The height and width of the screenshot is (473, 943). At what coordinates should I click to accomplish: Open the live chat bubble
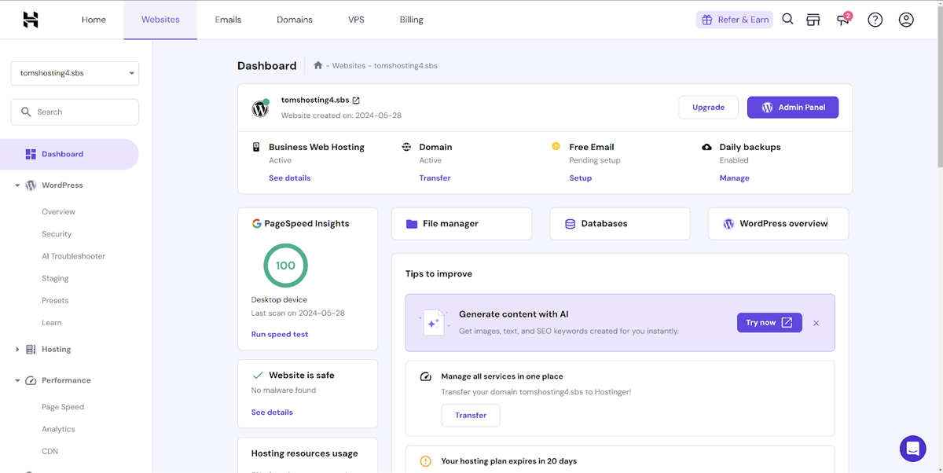click(912, 449)
